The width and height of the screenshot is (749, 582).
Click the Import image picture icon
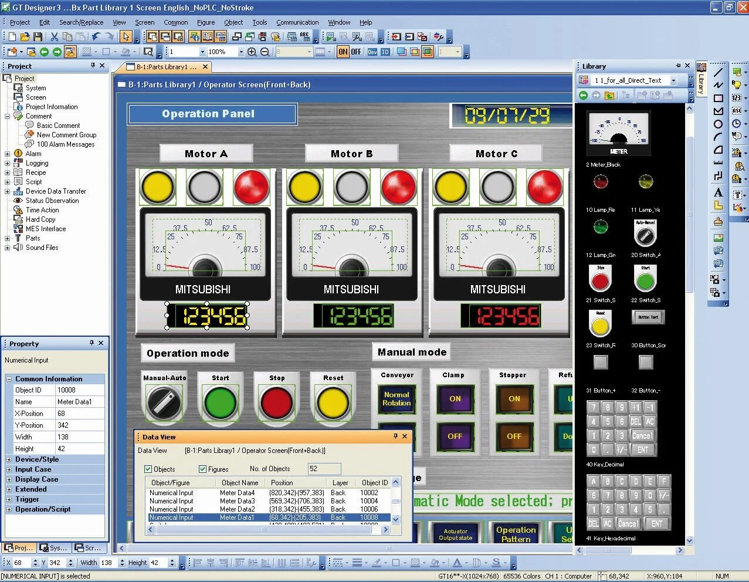click(718, 238)
